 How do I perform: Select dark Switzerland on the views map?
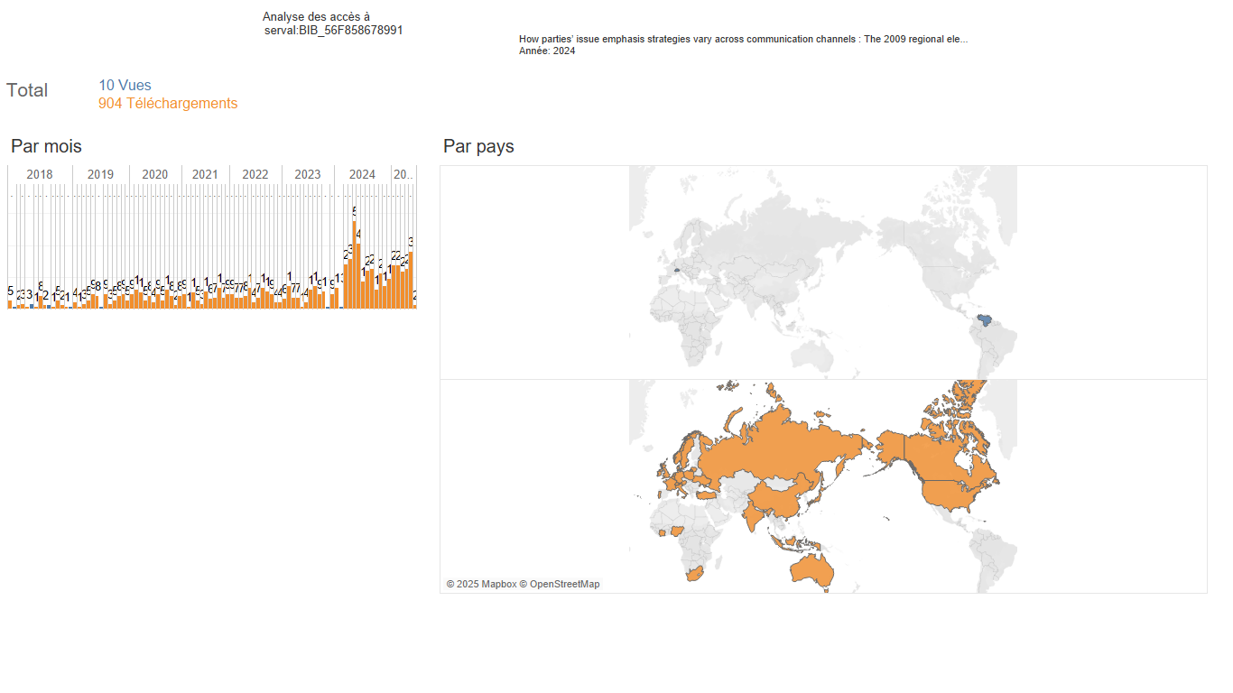(676, 269)
